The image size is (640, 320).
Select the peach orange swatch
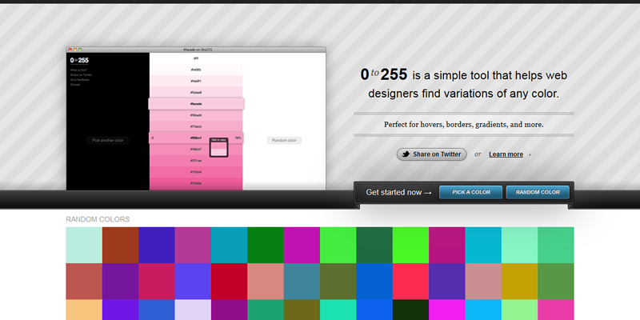point(84,310)
